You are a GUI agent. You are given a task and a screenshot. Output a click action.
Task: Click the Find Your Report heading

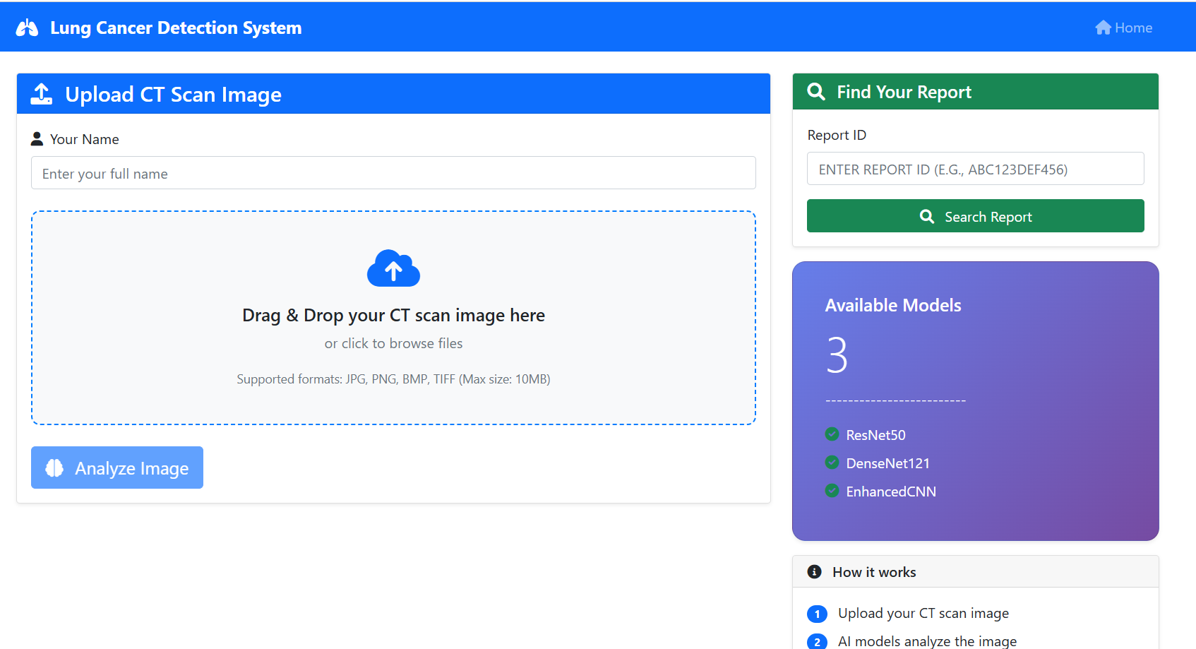[x=904, y=92]
